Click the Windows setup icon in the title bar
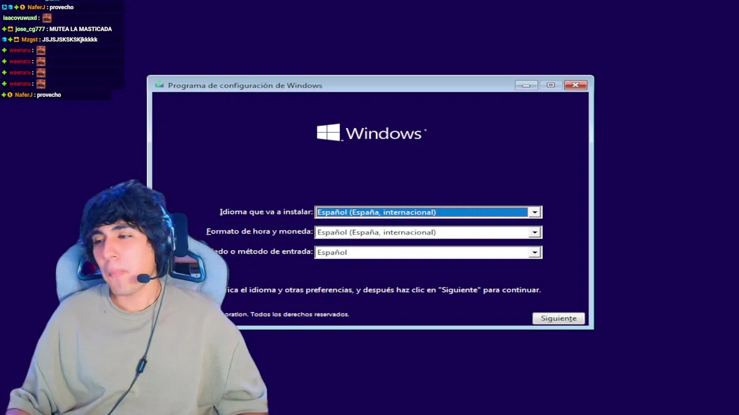 pyautogui.click(x=159, y=85)
